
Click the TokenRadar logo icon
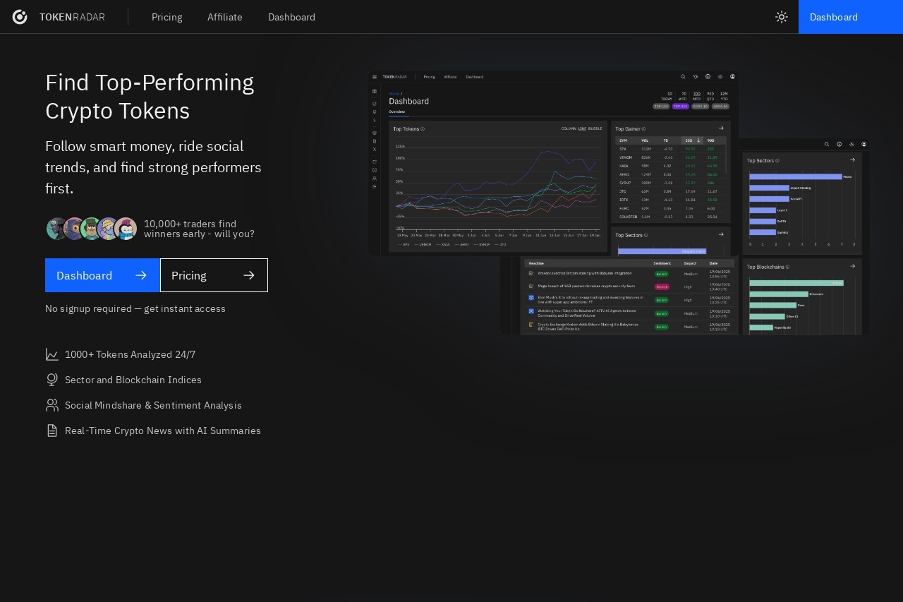pyautogui.click(x=20, y=17)
